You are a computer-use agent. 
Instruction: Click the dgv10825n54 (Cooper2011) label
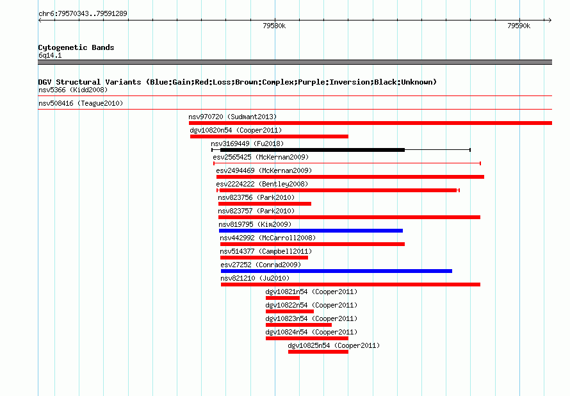[x=334, y=345]
